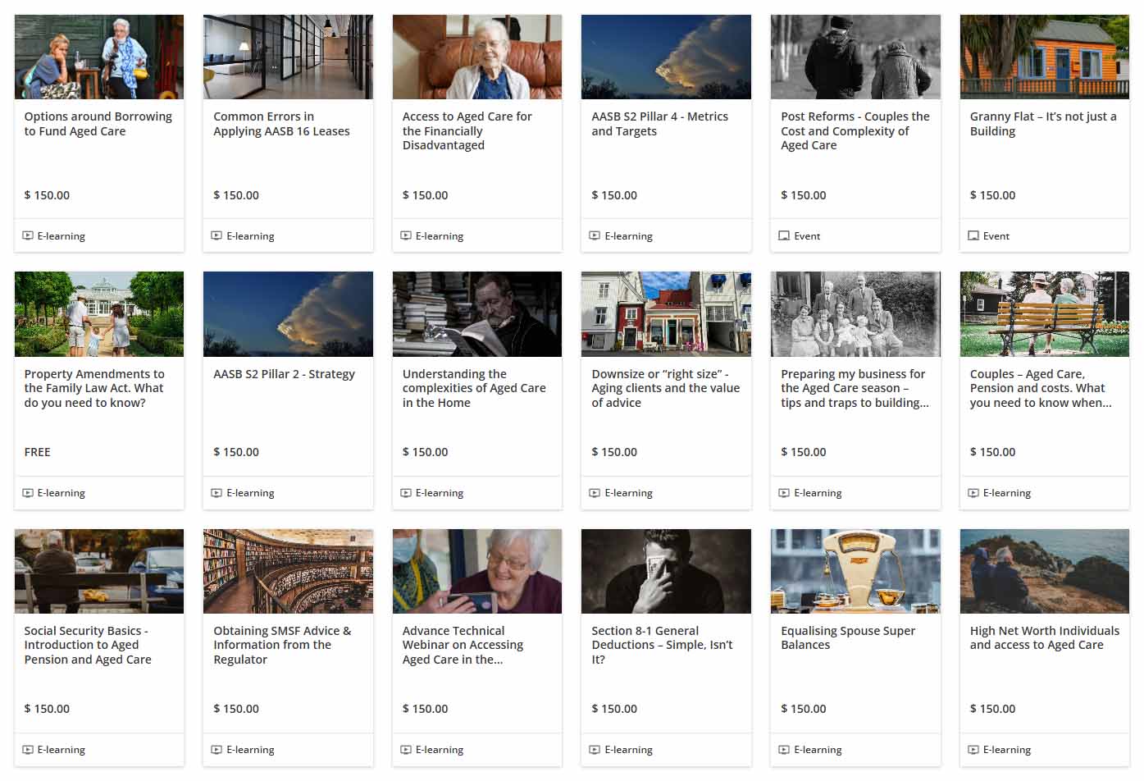Open High Net Worth Individuals title
The image size is (1144, 781).
tap(1045, 637)
